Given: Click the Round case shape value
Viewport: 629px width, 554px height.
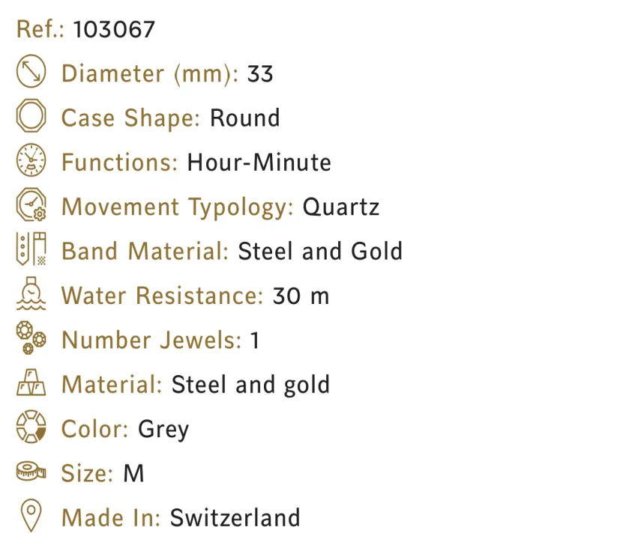Looking at the screenshot, I should pyautogui.click(x=244, y=118).
